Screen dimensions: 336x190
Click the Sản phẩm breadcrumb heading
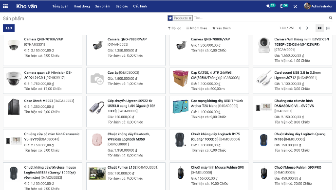coord(13,18)
